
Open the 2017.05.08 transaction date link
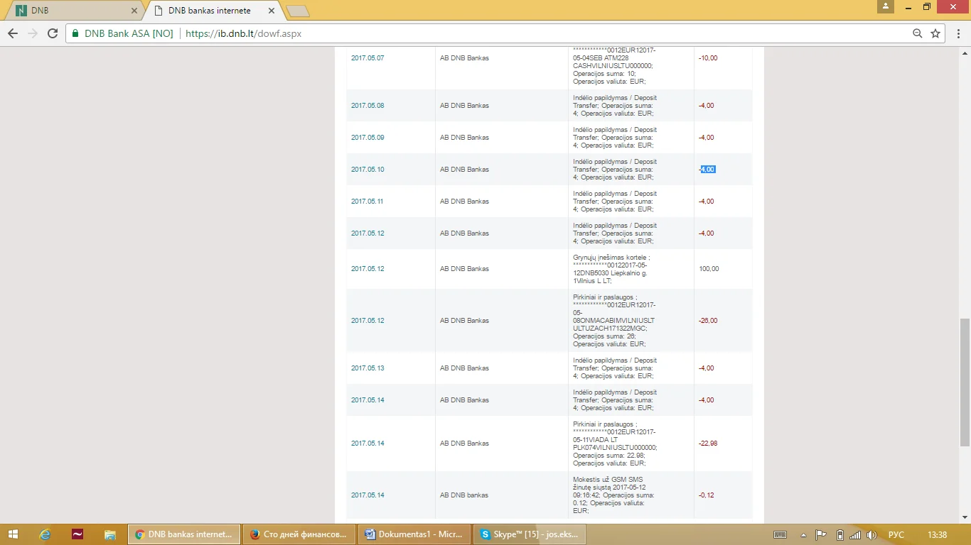click(x=368, y=106)
